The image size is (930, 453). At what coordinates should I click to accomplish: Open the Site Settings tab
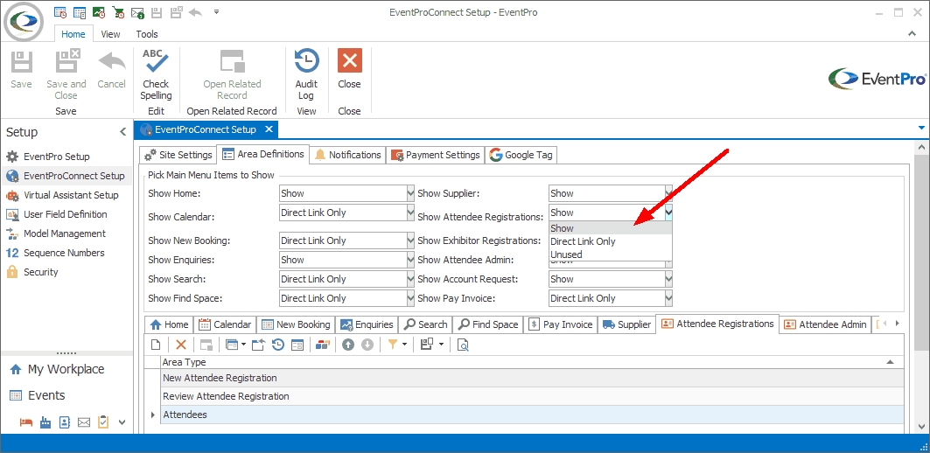tap(178, 155)
